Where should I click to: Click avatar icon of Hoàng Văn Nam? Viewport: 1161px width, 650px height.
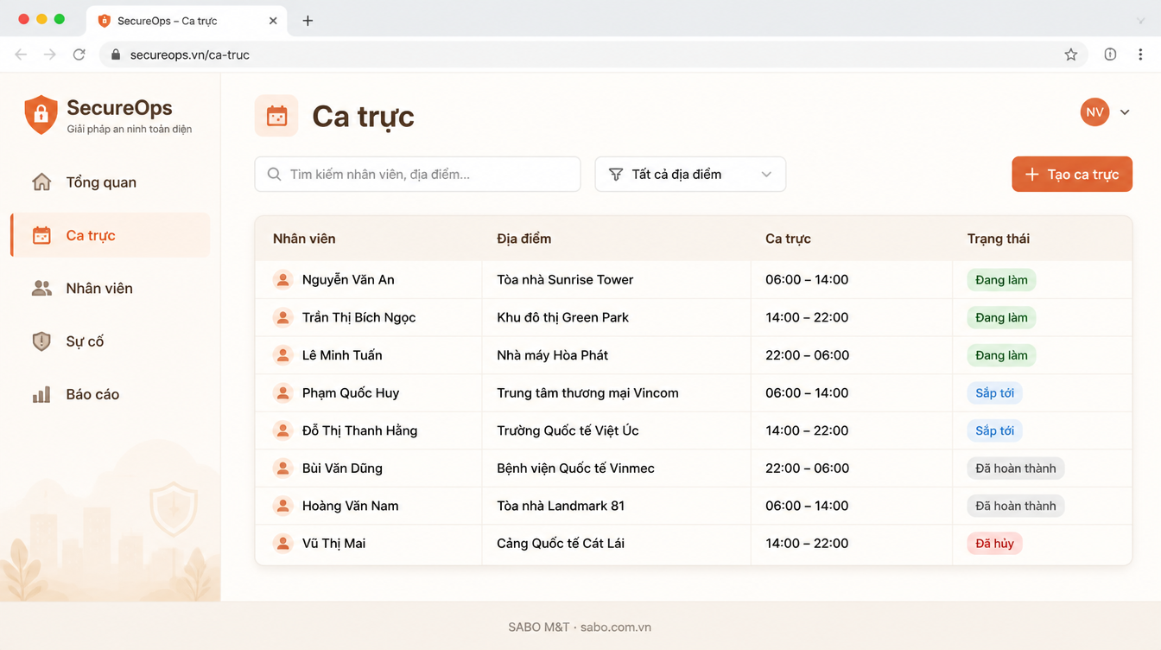click(282, 506)
